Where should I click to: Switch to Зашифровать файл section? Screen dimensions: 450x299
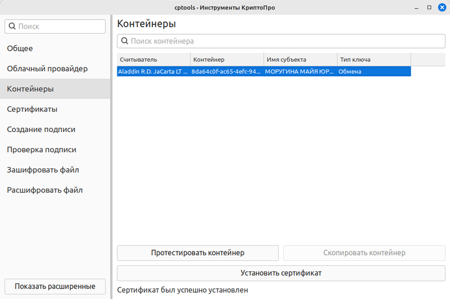click(55, 170)
